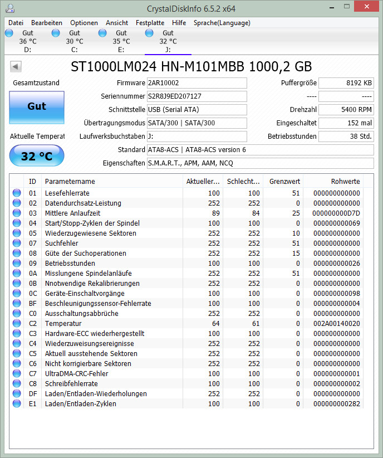Click the 32 °C temperature button
The width and height of the screenshot is (383, 458).
pyautogui.click(x=37, y=156)
